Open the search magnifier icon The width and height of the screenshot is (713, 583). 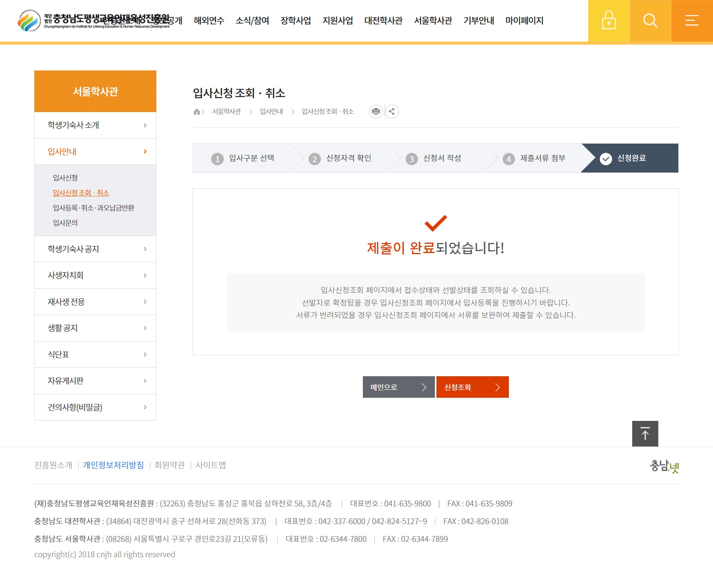click(x=650, y=21)
